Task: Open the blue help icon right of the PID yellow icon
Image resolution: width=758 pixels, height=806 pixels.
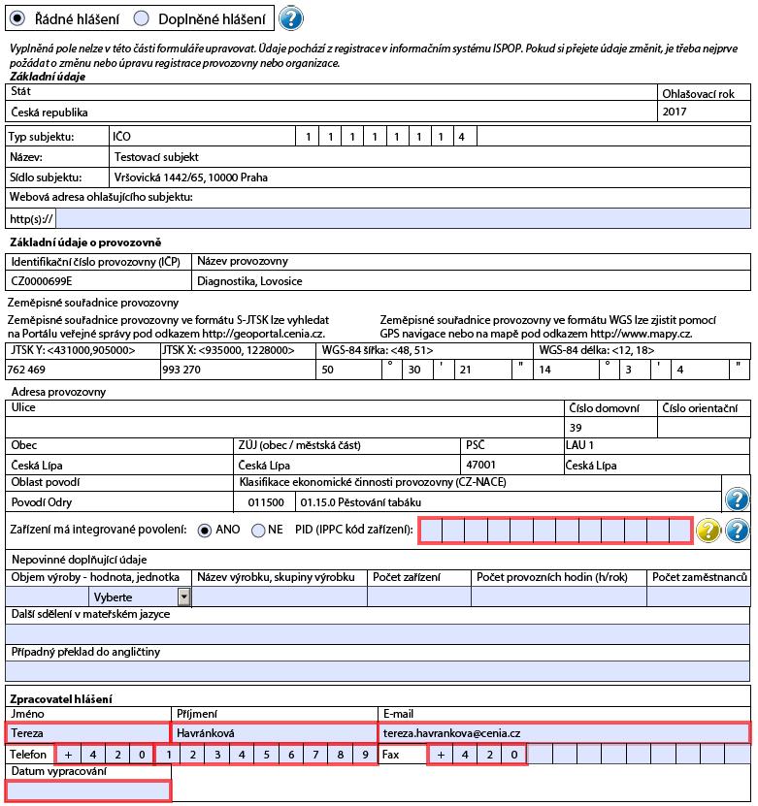Action: (x=737, y=530)
